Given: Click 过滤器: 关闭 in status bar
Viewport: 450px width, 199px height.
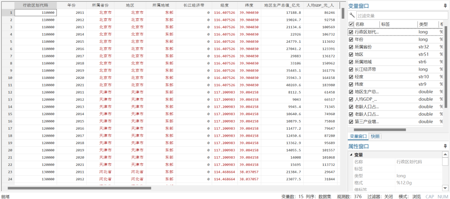Looking at the screenshot, I should click(380, 197).
